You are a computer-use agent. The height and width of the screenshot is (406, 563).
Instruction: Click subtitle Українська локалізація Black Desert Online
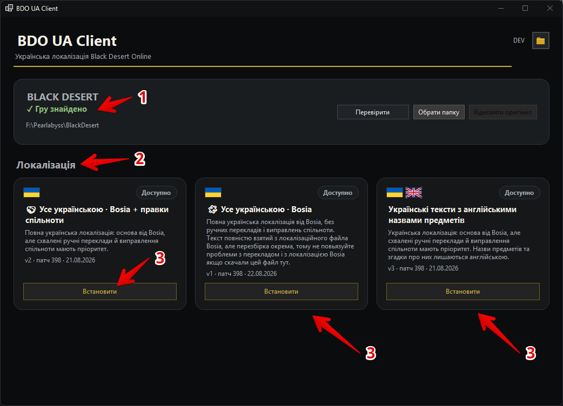83,56
